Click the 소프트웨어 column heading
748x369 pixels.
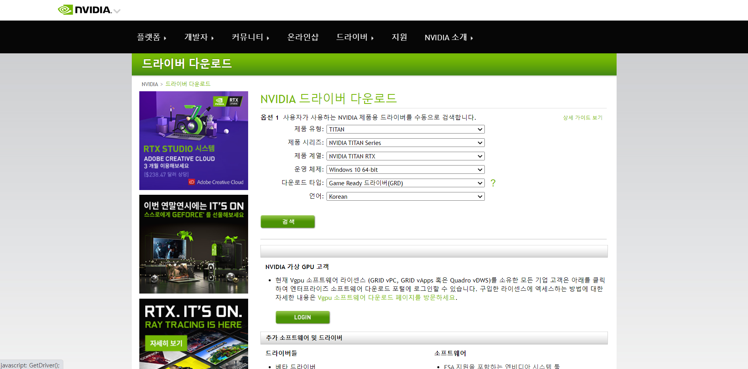pyautogui.click(x=450, y=353)
